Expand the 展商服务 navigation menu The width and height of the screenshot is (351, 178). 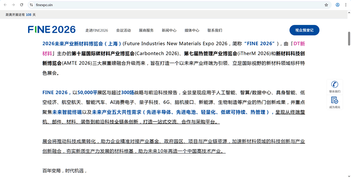coord(146,30)
